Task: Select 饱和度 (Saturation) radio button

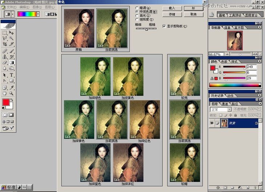Action: pos(137,20)
